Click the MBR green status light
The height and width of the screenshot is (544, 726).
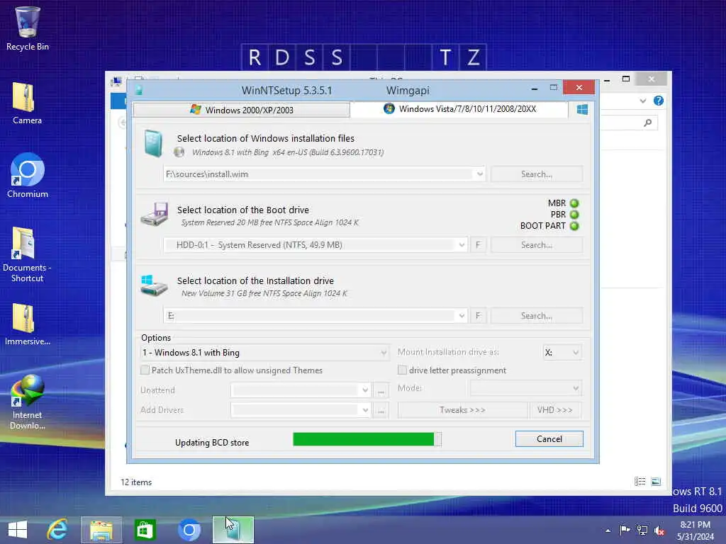pos(574,203)
